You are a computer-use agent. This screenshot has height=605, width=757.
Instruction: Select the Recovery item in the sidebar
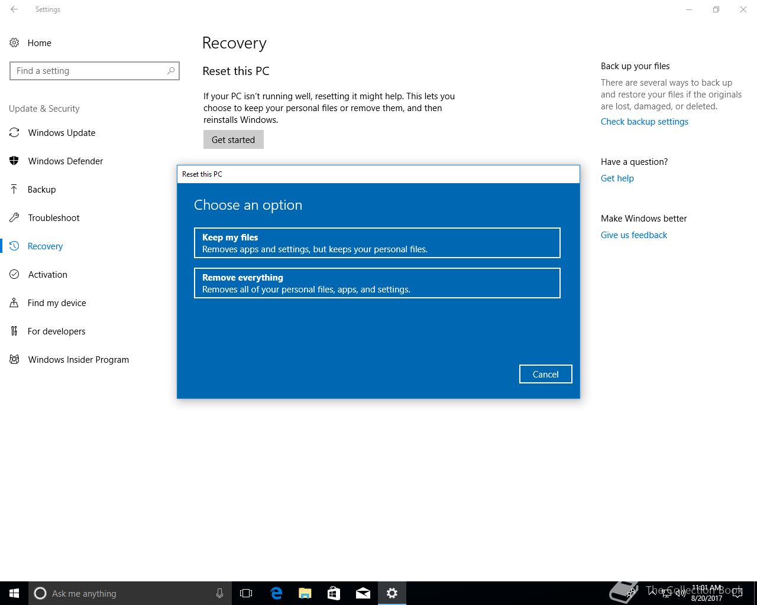coord(46,246)
